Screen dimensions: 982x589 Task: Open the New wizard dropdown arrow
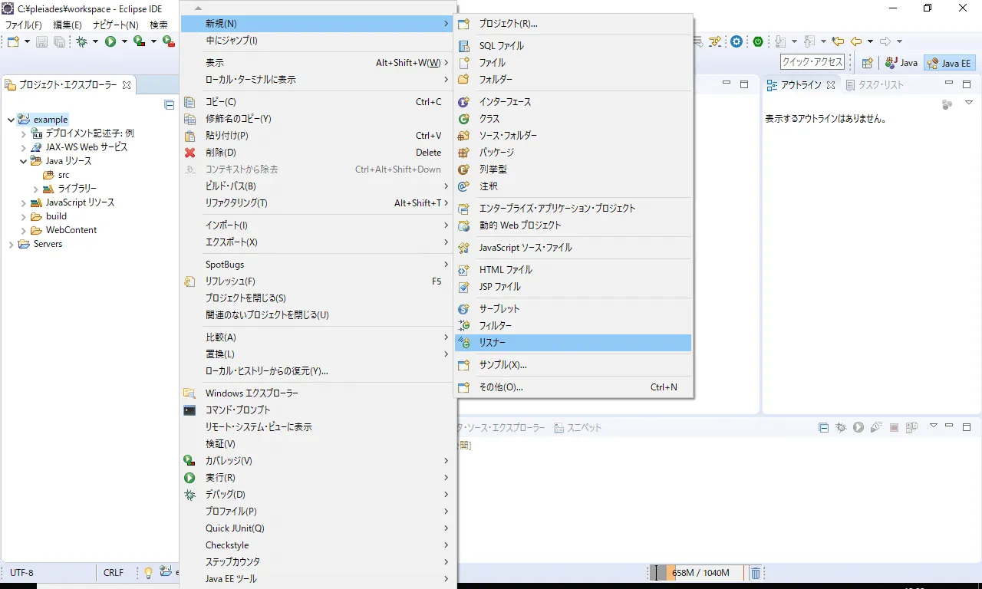pos(27,41)
